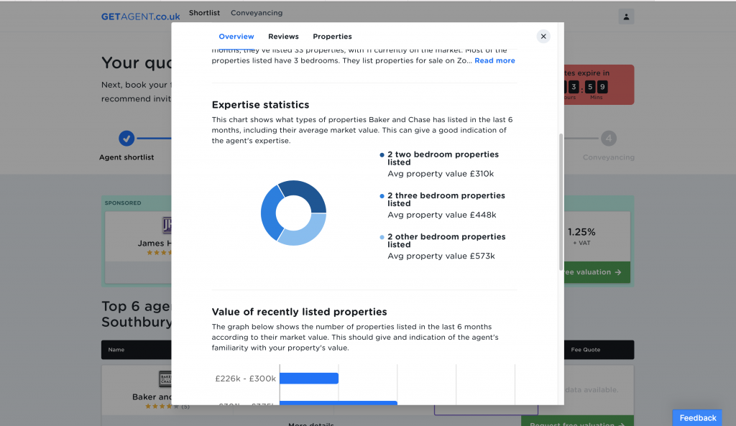The height and width of the screenshot is (426, 736).
Task: Expand description with Read more link
Action: click(494, 61)
